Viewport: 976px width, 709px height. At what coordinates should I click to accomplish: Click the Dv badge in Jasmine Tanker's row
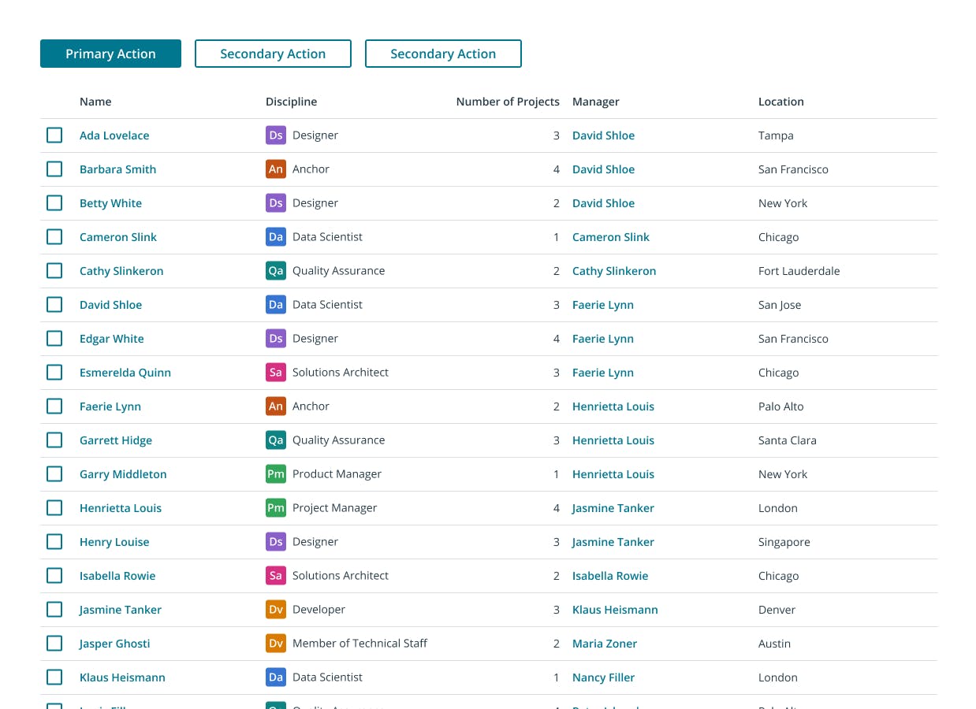click(275, 610)
